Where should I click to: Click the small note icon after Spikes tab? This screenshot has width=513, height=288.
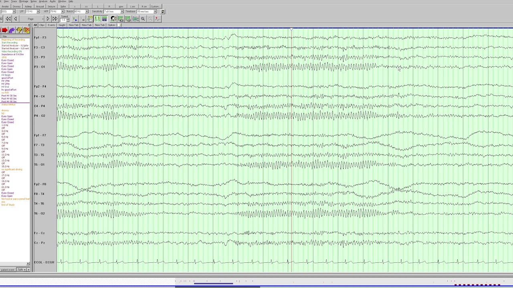[119, 25]
